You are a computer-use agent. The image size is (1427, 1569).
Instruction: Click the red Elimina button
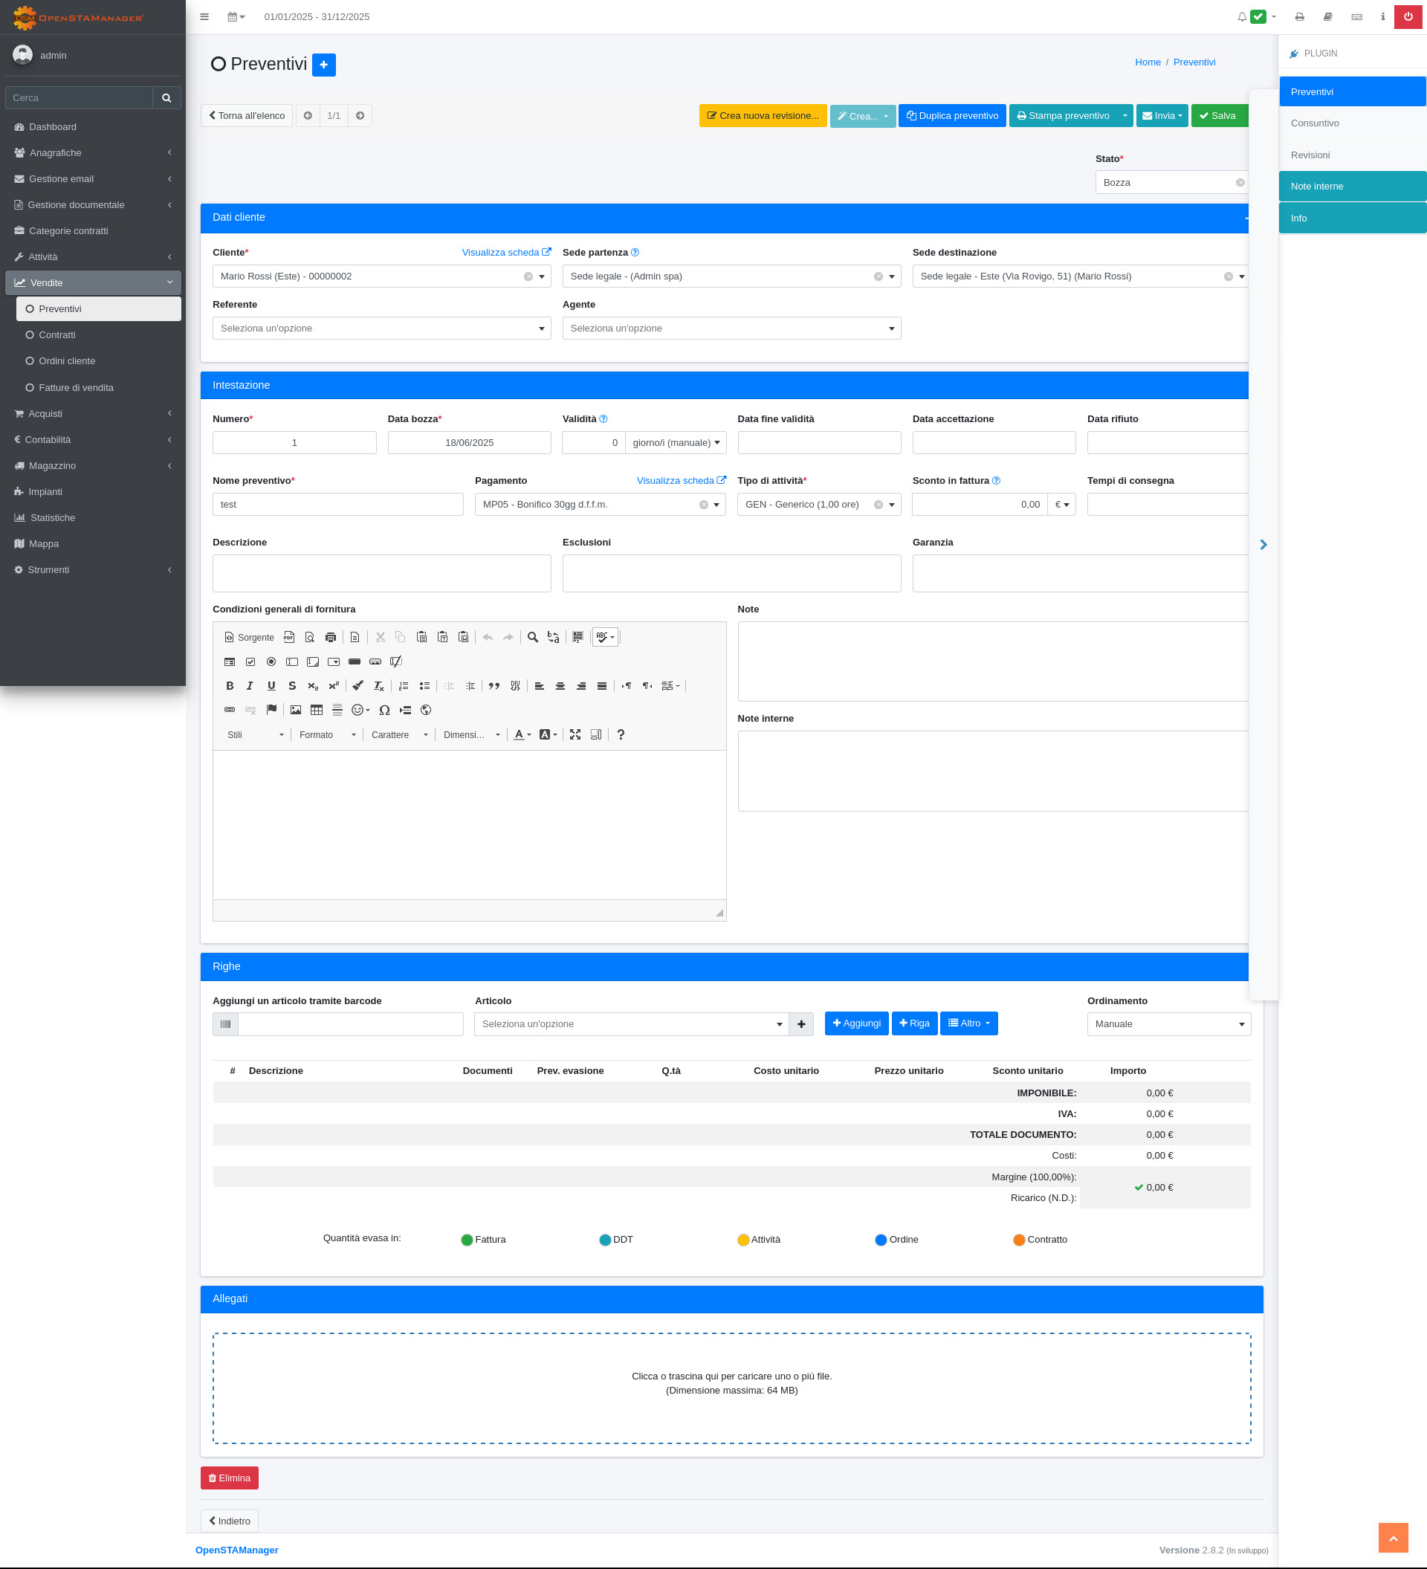(230, 1478)
